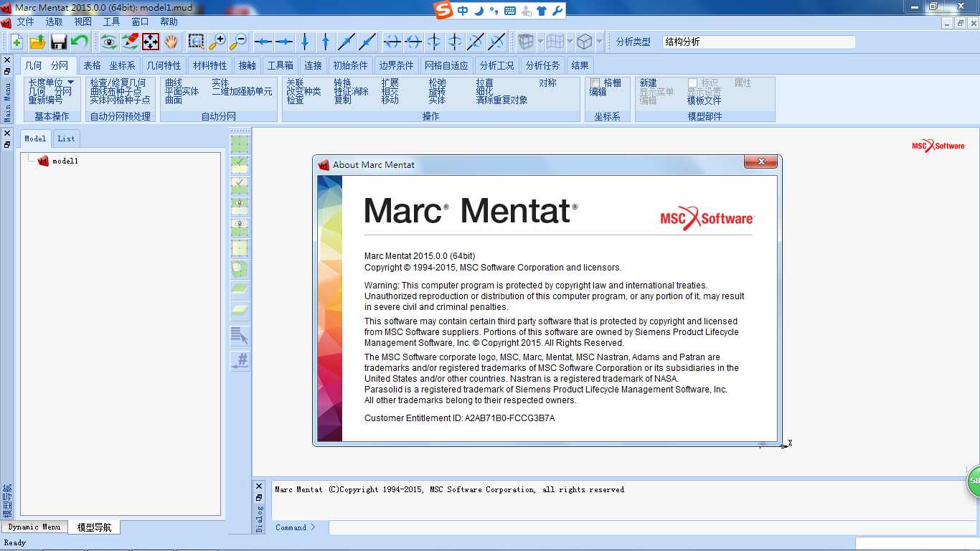The height and width of the screenshot is (551, 980).
Task: Click 曲线布种子点 button
Action: coord(116,92)
